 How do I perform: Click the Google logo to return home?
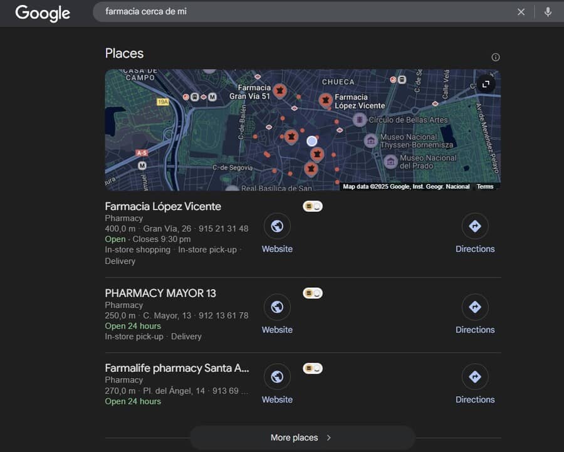[x=41, y=13]
